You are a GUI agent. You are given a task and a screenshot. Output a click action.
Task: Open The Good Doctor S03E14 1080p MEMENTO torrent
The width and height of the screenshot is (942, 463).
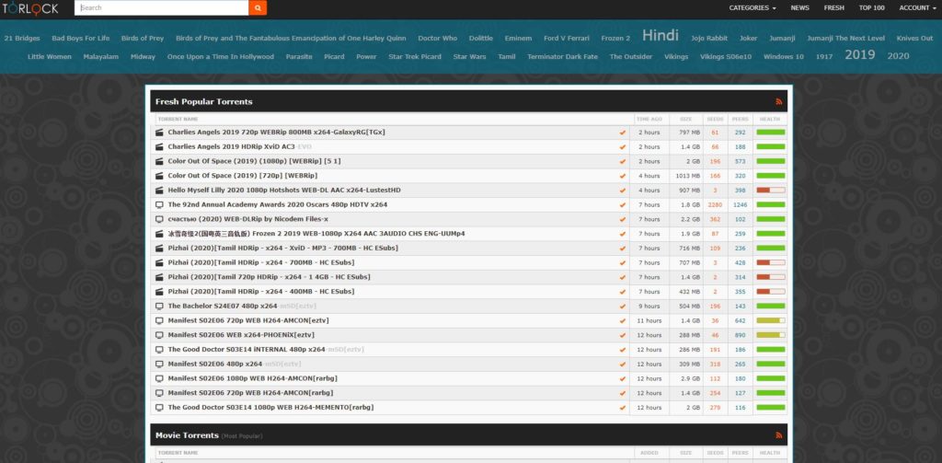270,407
